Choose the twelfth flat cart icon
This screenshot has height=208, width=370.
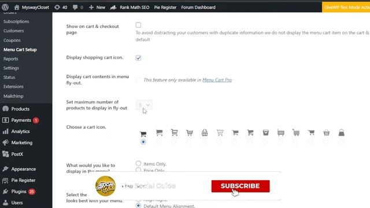click(311, 132)
